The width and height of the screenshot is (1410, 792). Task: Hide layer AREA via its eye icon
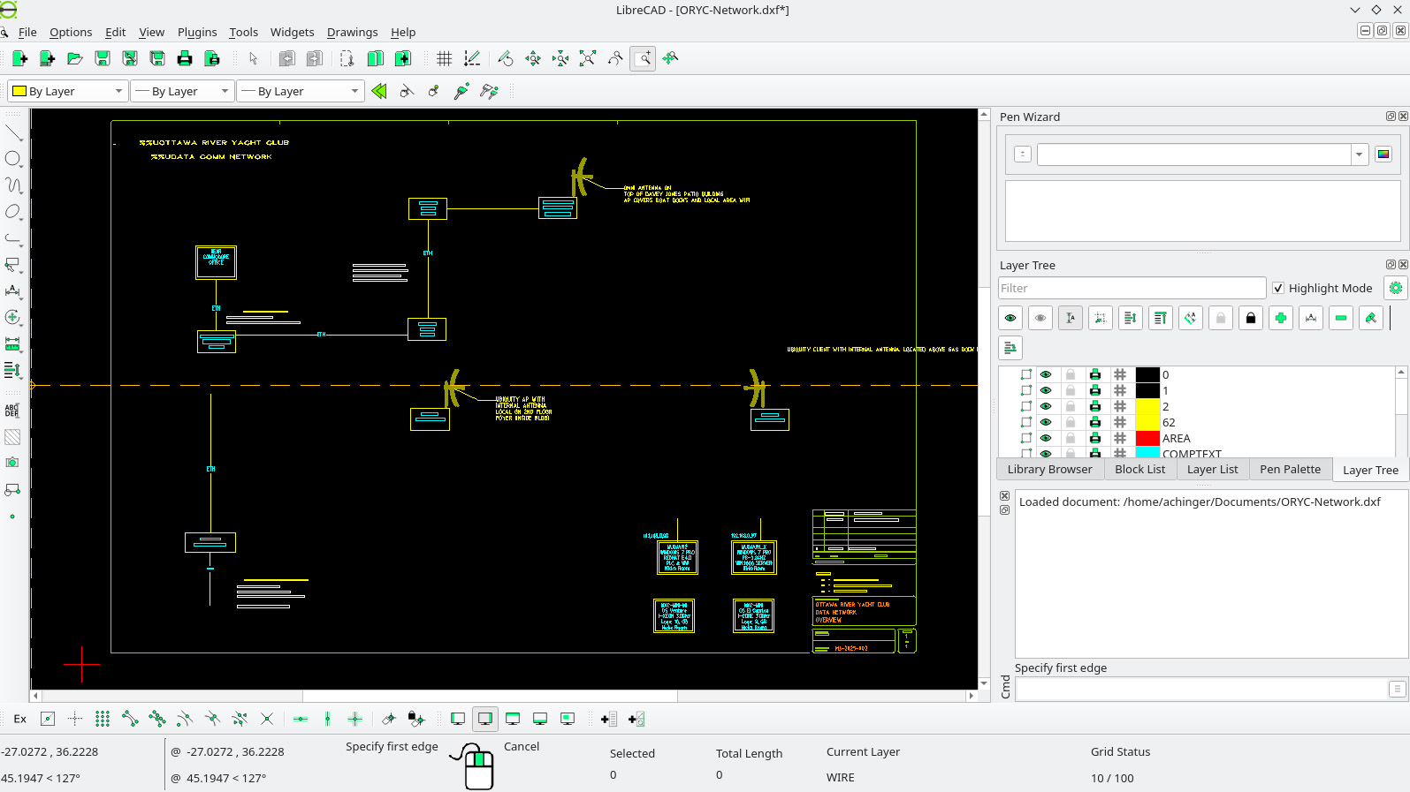pos(1046,438)
